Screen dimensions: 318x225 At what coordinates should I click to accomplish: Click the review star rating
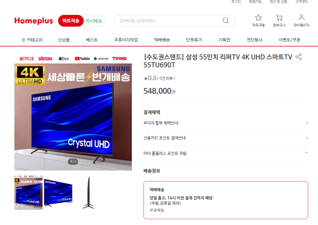pos(150,78)
